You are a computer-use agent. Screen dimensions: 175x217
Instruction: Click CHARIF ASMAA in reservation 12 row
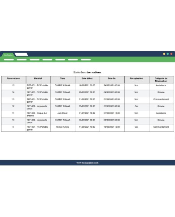62,106
